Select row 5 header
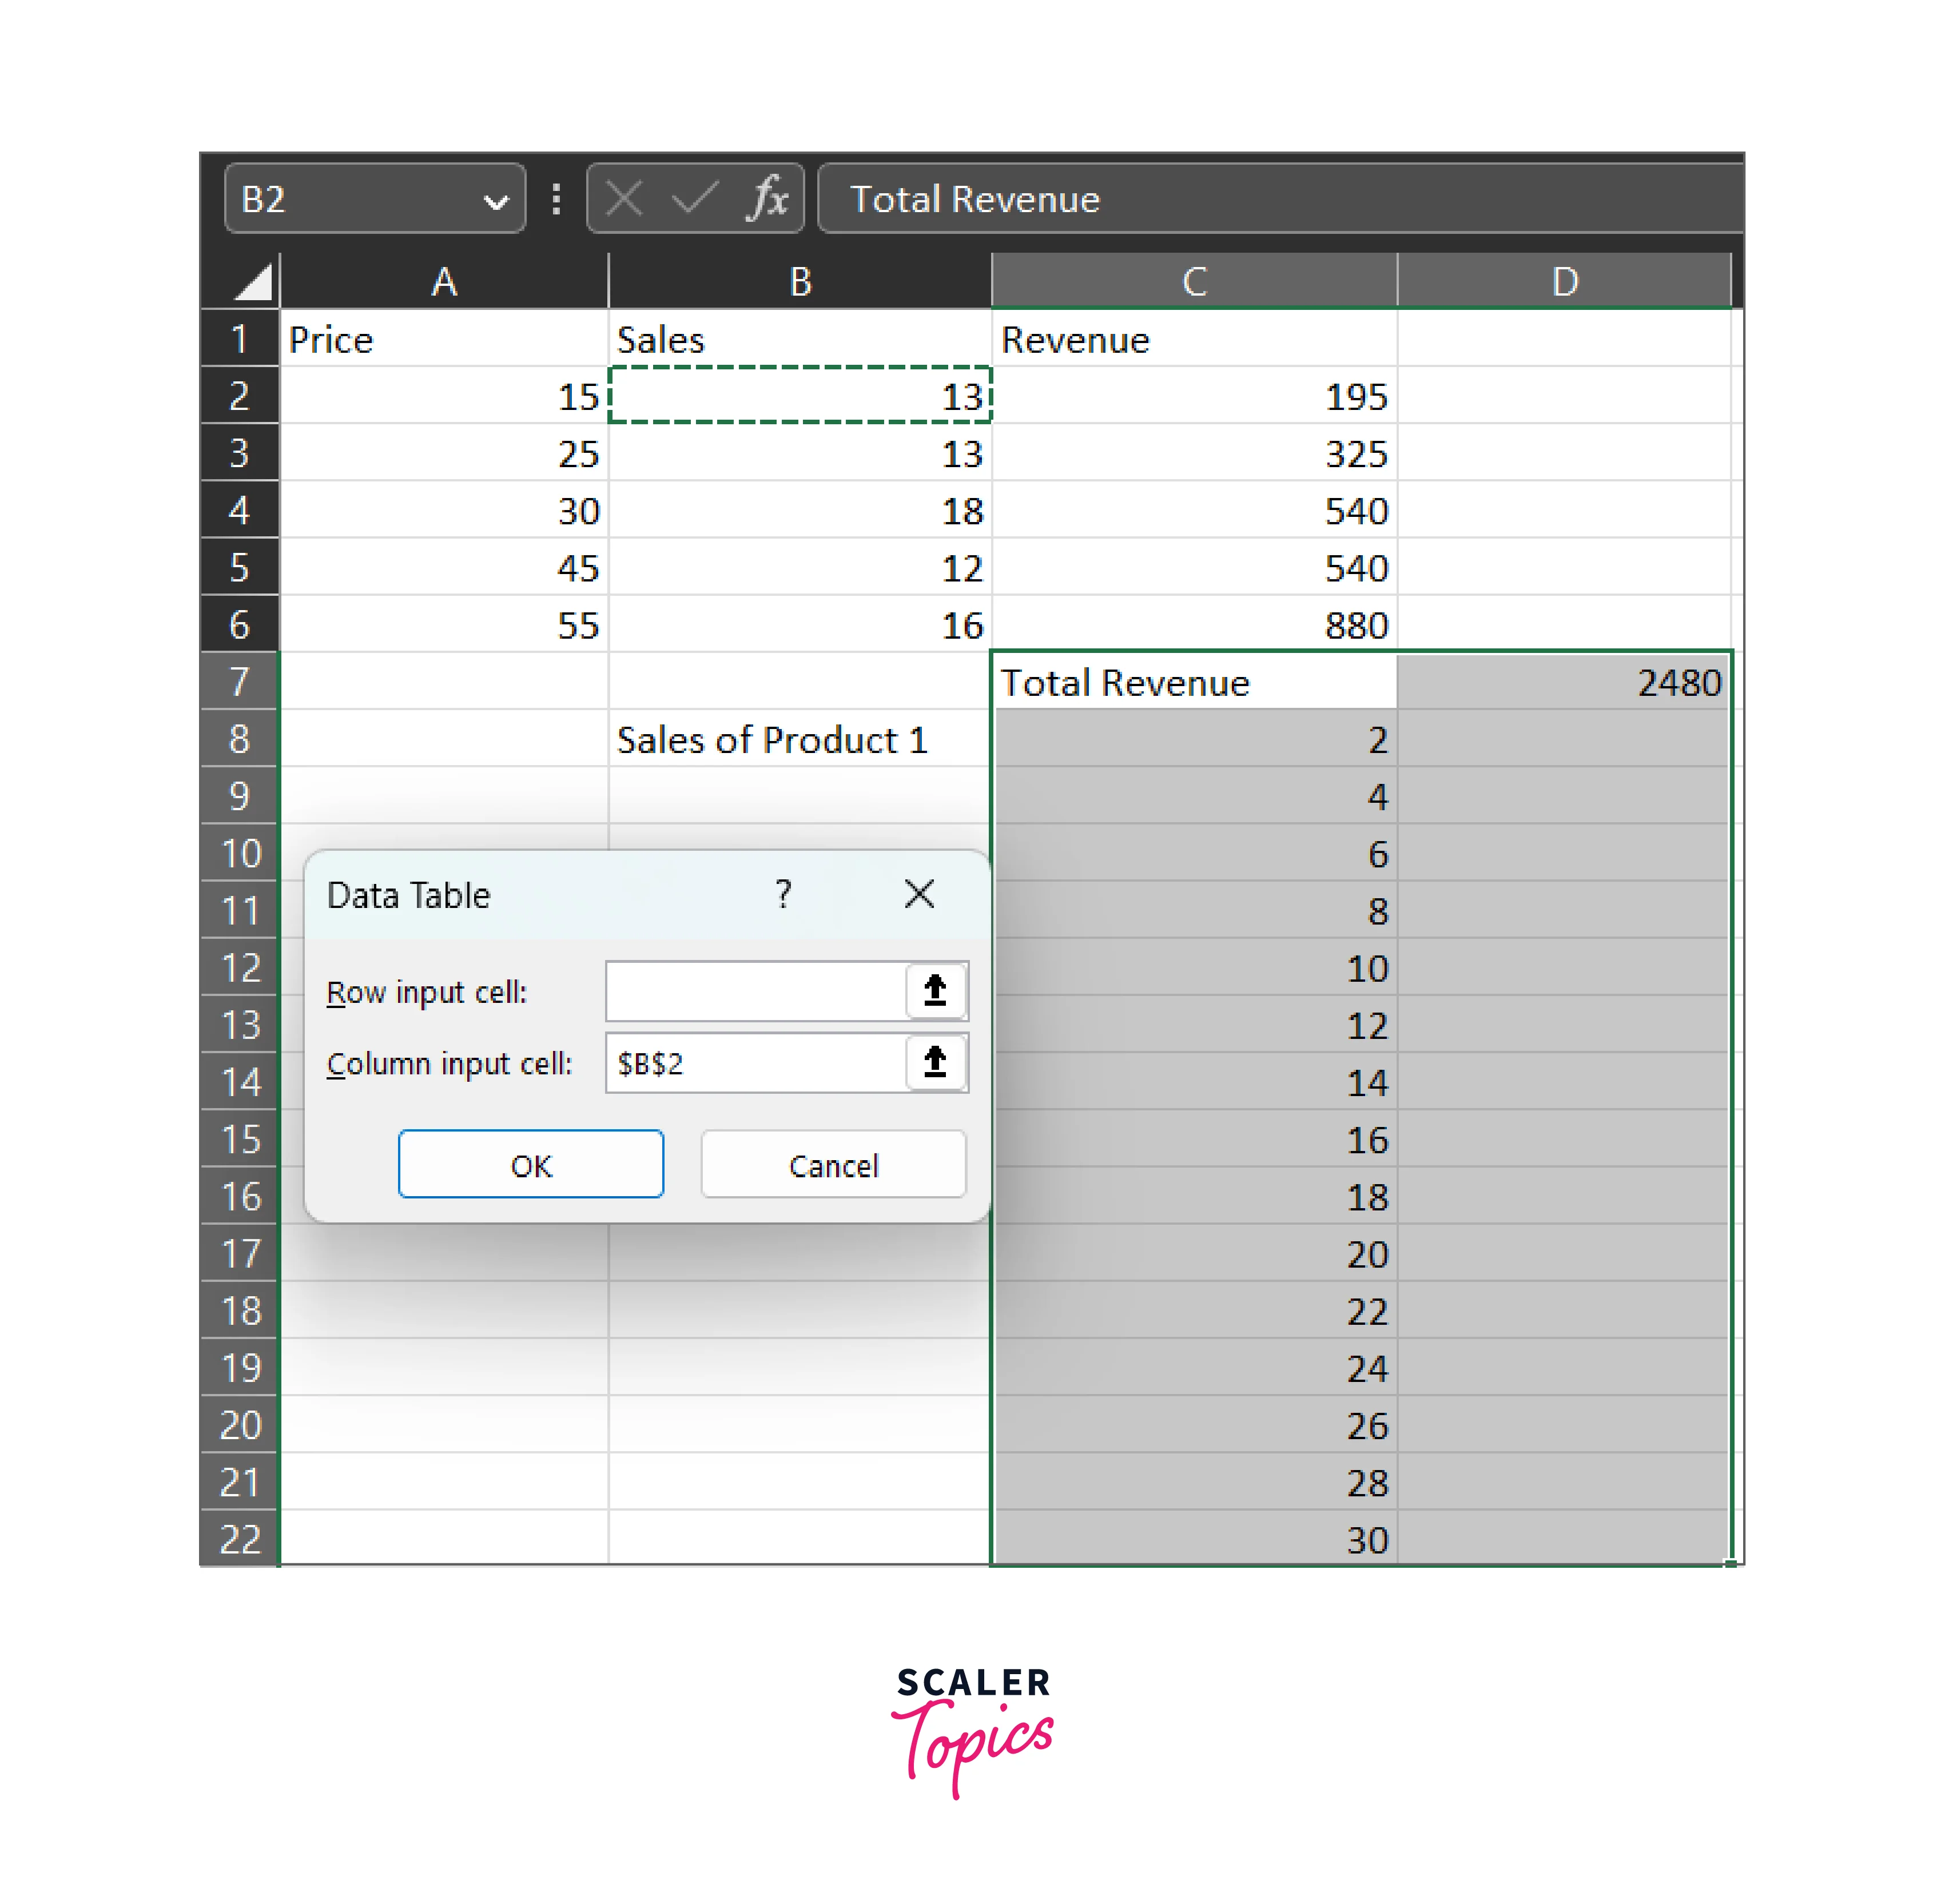Image resolution: width=1945 pixels, height=1904 pixels. (240, 567)
